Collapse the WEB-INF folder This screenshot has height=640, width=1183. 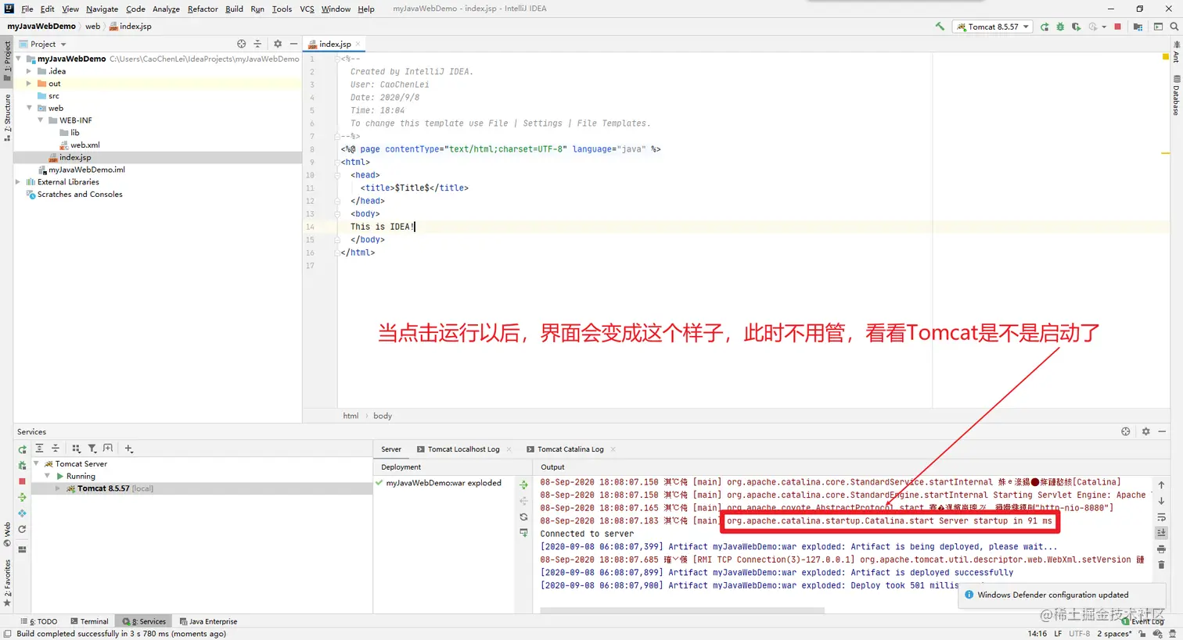(41, 120)
